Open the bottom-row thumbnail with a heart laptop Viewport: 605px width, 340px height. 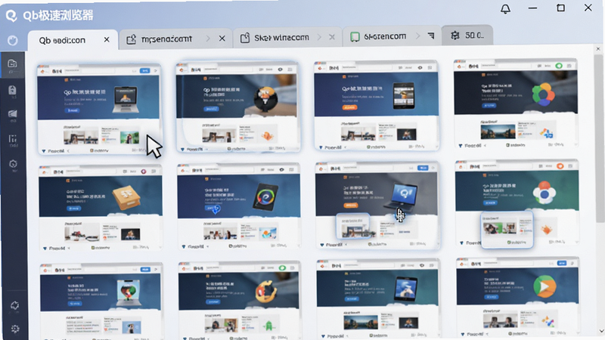pos(101,301)
